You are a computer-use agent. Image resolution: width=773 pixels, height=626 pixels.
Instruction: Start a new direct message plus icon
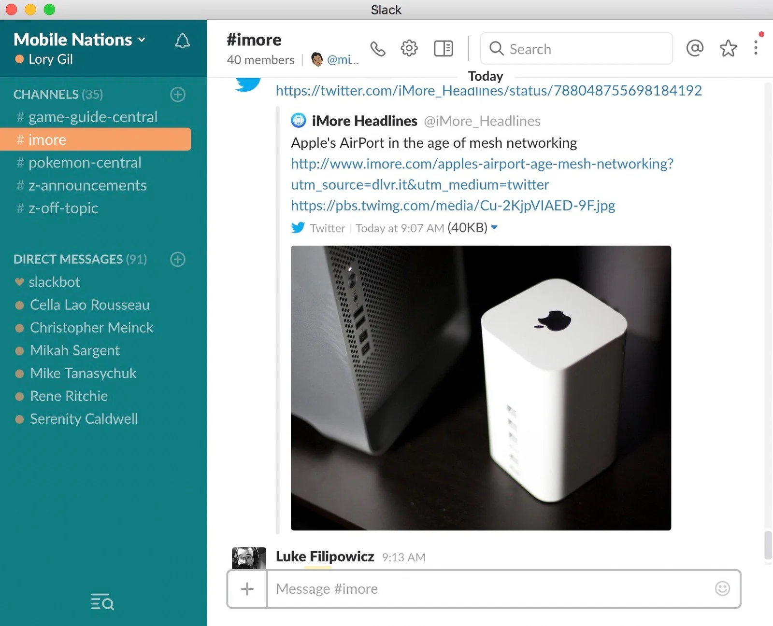178,260
